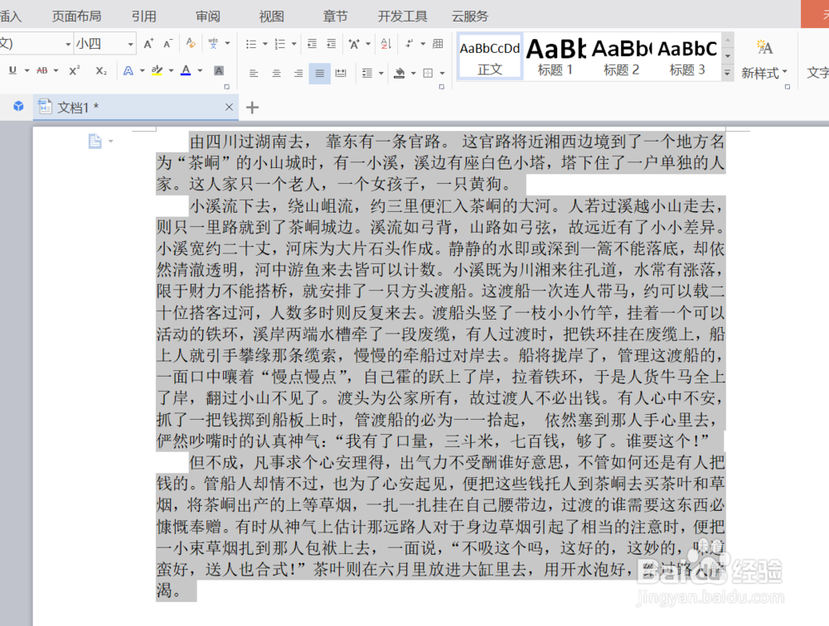829x626 pixels.
Task: Close the 文档1 tab
Action: point(229,108)
